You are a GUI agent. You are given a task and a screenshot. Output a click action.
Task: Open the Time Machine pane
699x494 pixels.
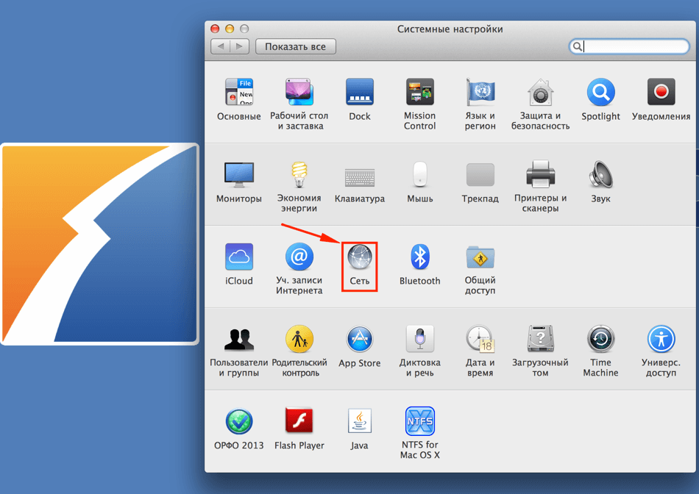point(600,340)
